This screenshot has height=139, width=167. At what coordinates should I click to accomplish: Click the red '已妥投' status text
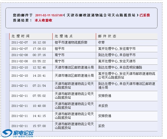tap(145, 15)
